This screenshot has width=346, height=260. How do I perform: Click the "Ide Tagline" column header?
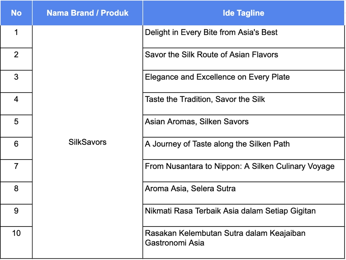pyautogui.click(x=243, y=13)
